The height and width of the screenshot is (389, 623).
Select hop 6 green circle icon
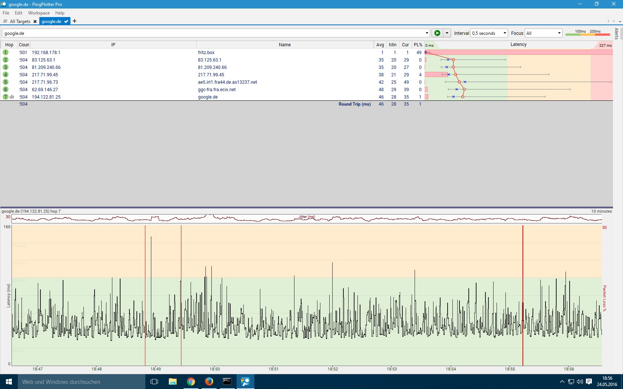6,89
